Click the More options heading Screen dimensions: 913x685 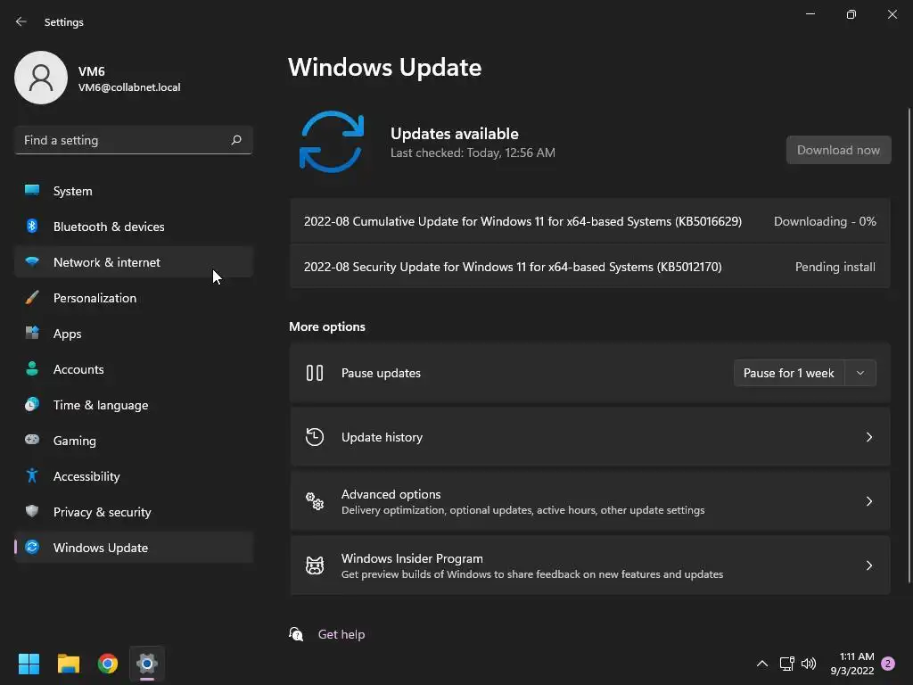[x=327, y=326]
